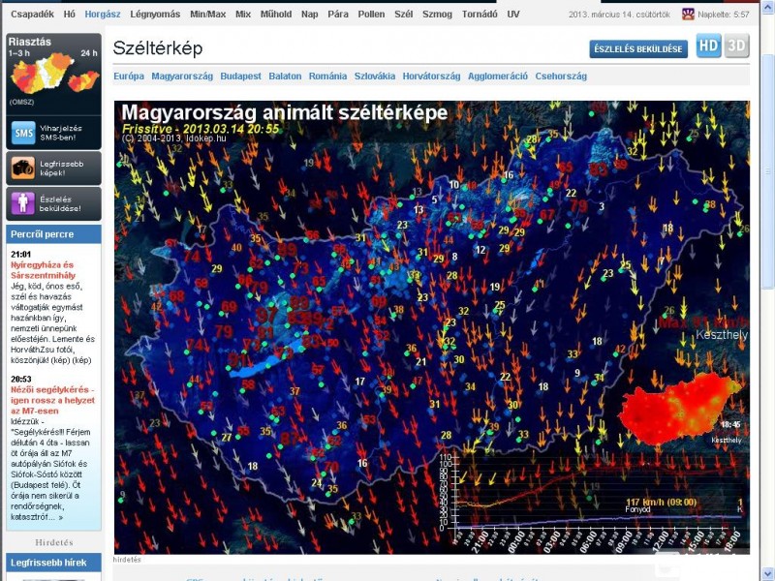Click the red Hungary wind gust minimap
The image size is (775, 581).
(x=680, y=409)
